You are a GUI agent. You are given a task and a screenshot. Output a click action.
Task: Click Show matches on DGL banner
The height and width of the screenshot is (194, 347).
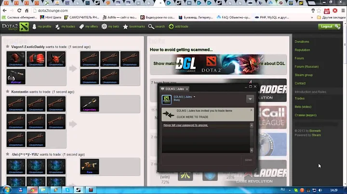pyautogui.click(x=167, y=63)
